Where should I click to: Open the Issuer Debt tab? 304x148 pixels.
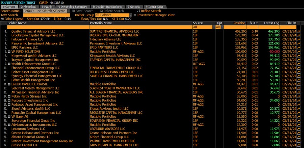[x=154, y=7]
